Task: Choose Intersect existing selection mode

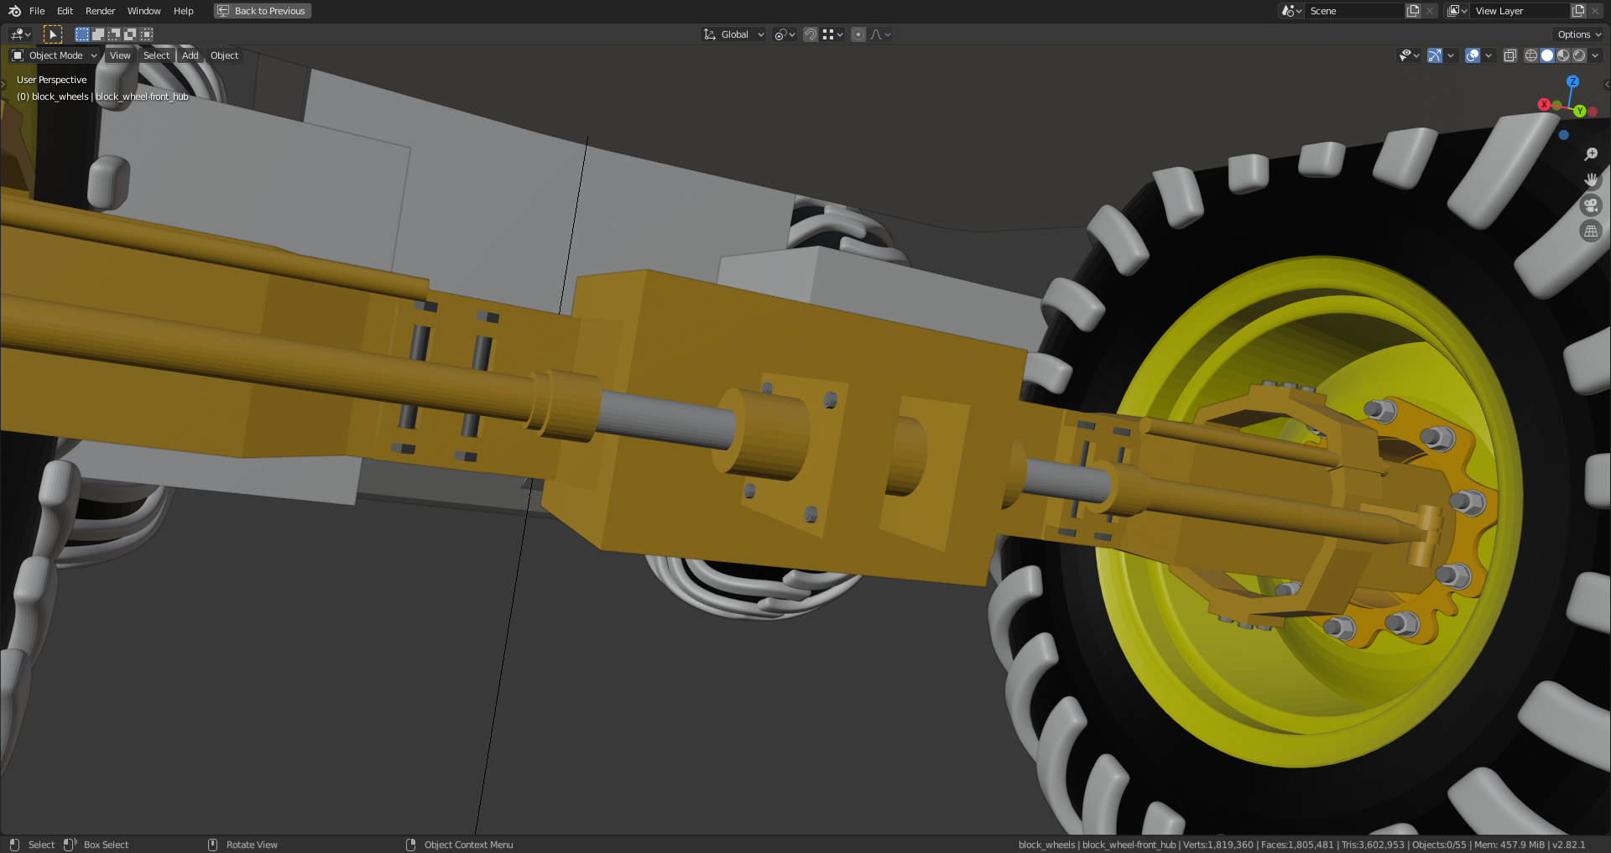Action: [x=146, y=34]
